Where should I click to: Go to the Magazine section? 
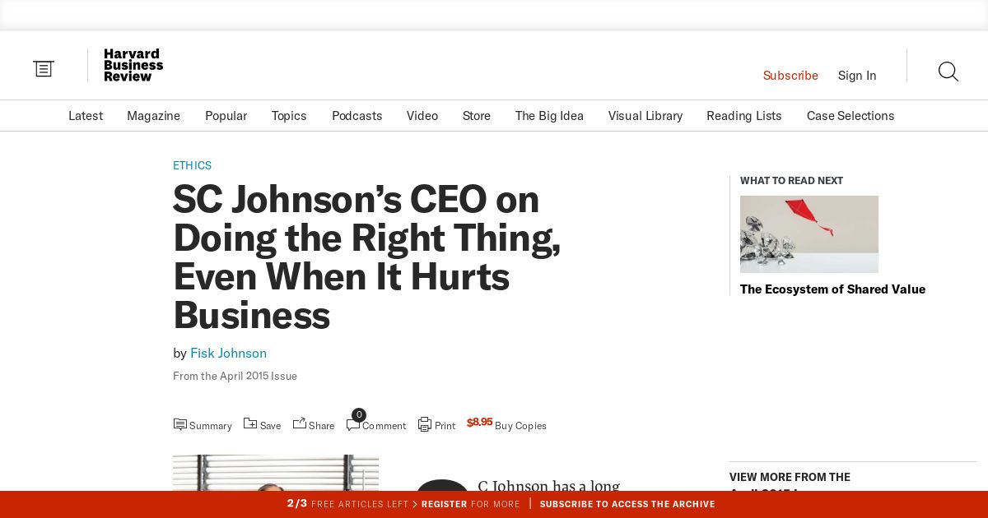[153, 116]
